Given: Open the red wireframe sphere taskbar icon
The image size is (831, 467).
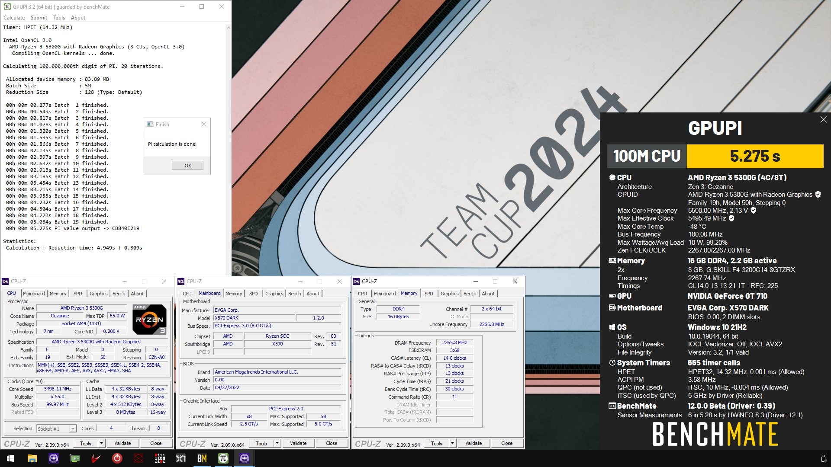Looking at the screenshot, I should 138,458.
